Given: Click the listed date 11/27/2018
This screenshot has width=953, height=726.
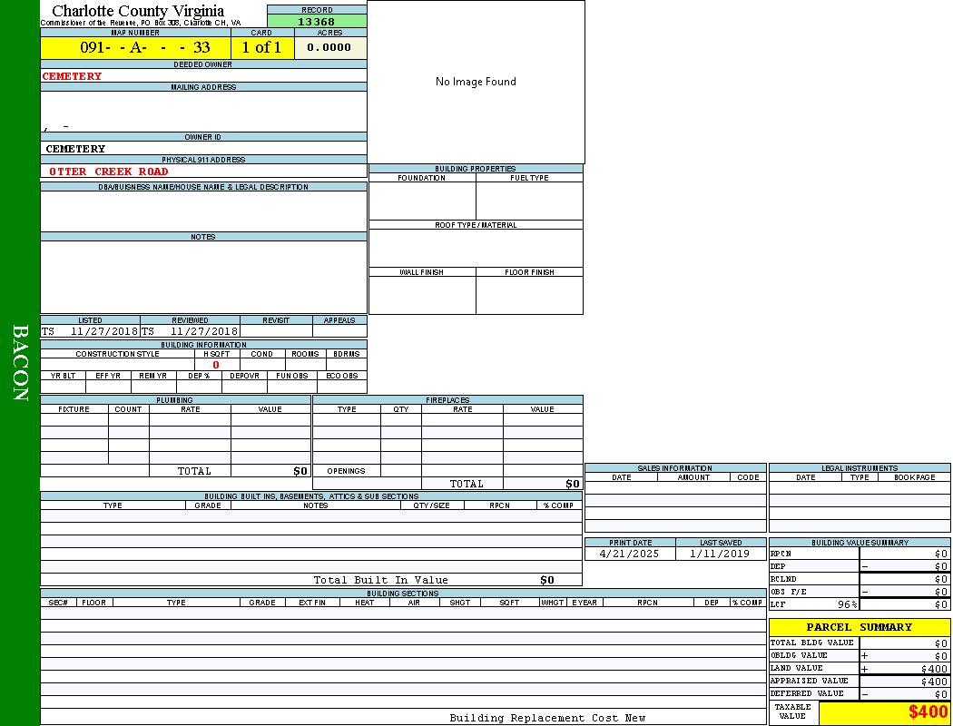Looking at the screenshot, I should (103, 332).
